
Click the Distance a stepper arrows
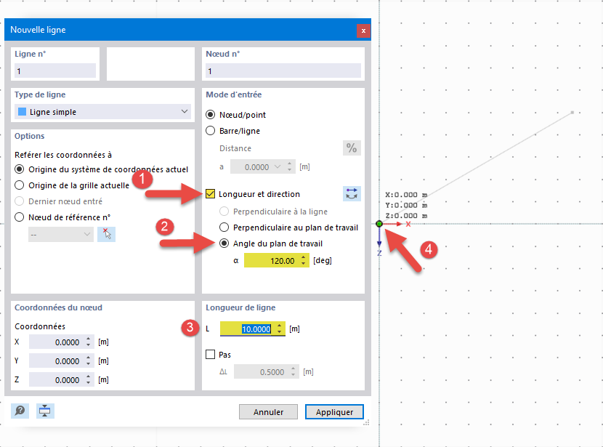pyautogui.click(x=290, y=167)
